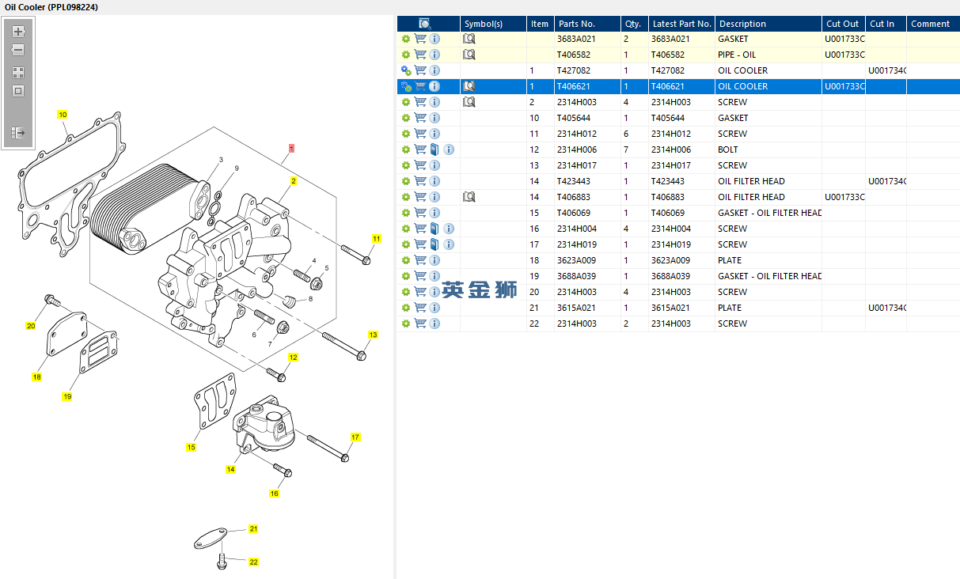The image size is (960, 579).
Task: Add part T405644 gasket to the cart
Action: pos(420,118)
